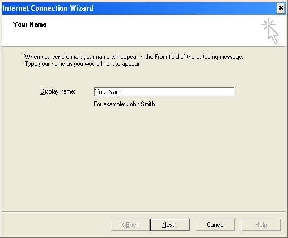Click the grayed-out Back button
Image resolution: width=288 pixels, height=238 pixels.
130,225
